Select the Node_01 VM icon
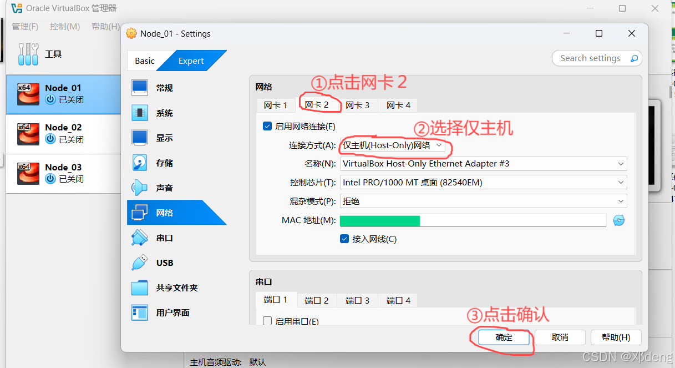Viewport: 675px width, 368px height. (28, 94)
